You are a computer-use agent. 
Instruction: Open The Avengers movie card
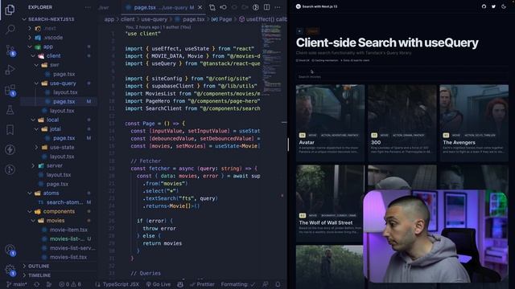[x=474, y=123]
